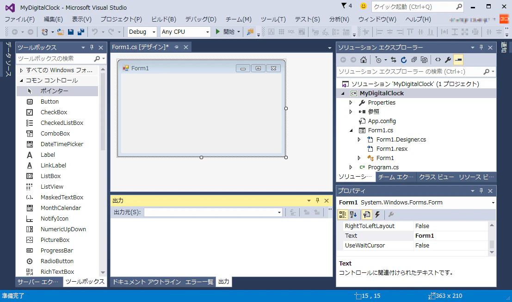The width and height of the screenshot is (512, 302).
Task: Click the Solution Explorer search field
Action: (x=410, y=72)
